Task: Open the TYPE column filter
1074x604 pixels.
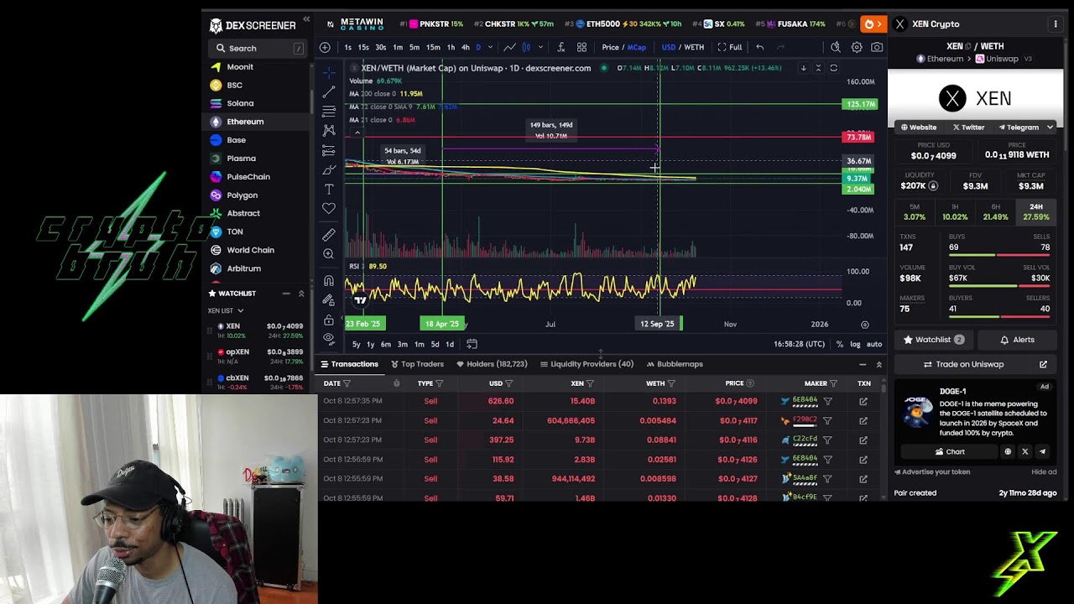Action: click(439, 383)
